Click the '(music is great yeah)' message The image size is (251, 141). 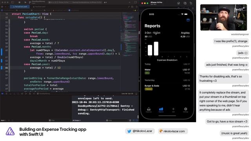(234, 133)
